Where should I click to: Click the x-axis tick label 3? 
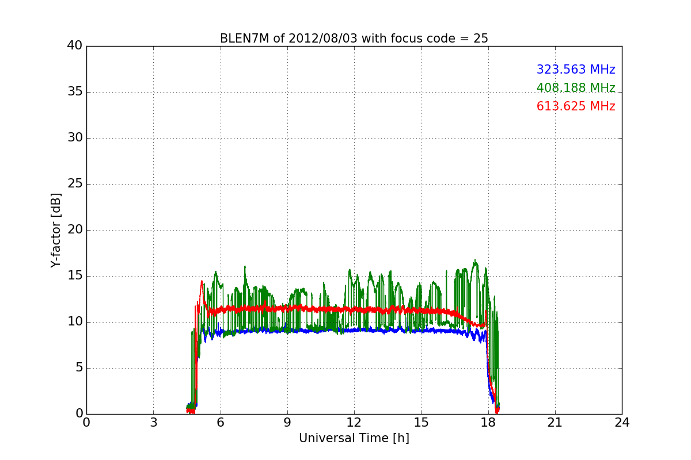[x=153, y=423]
